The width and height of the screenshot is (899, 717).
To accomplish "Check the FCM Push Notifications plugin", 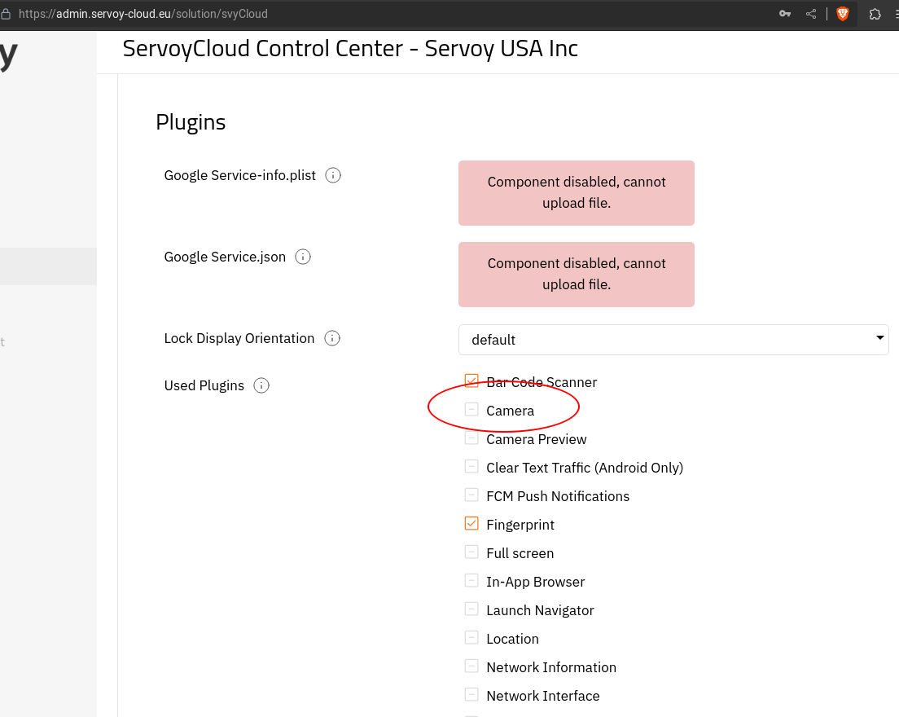I will (471, 495).
